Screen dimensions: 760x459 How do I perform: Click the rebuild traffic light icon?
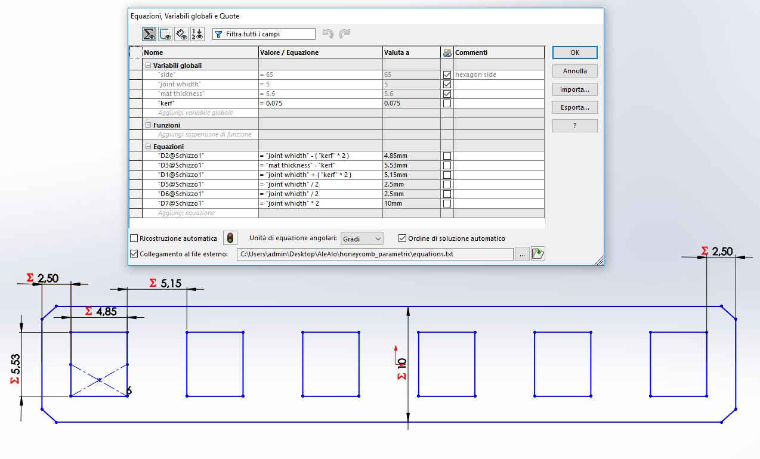coord(230,238)
